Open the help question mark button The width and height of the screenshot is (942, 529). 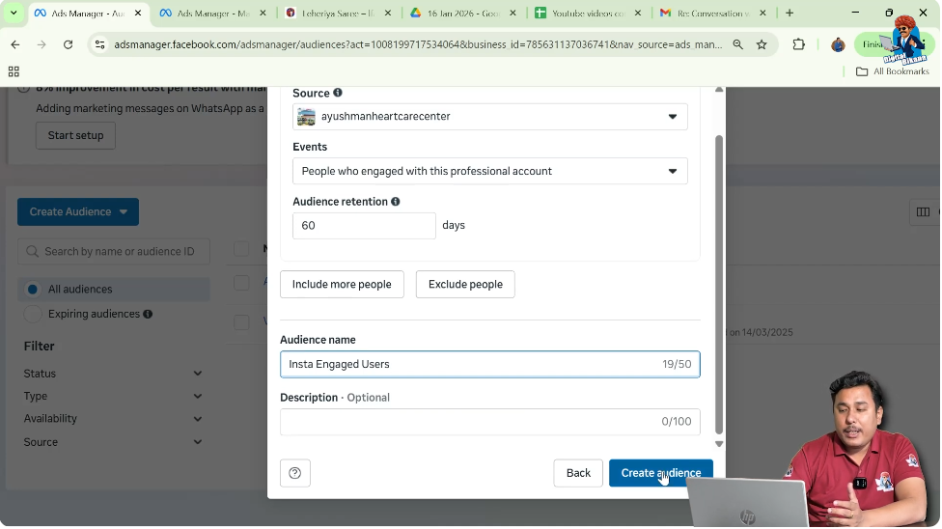pos(295,473)
